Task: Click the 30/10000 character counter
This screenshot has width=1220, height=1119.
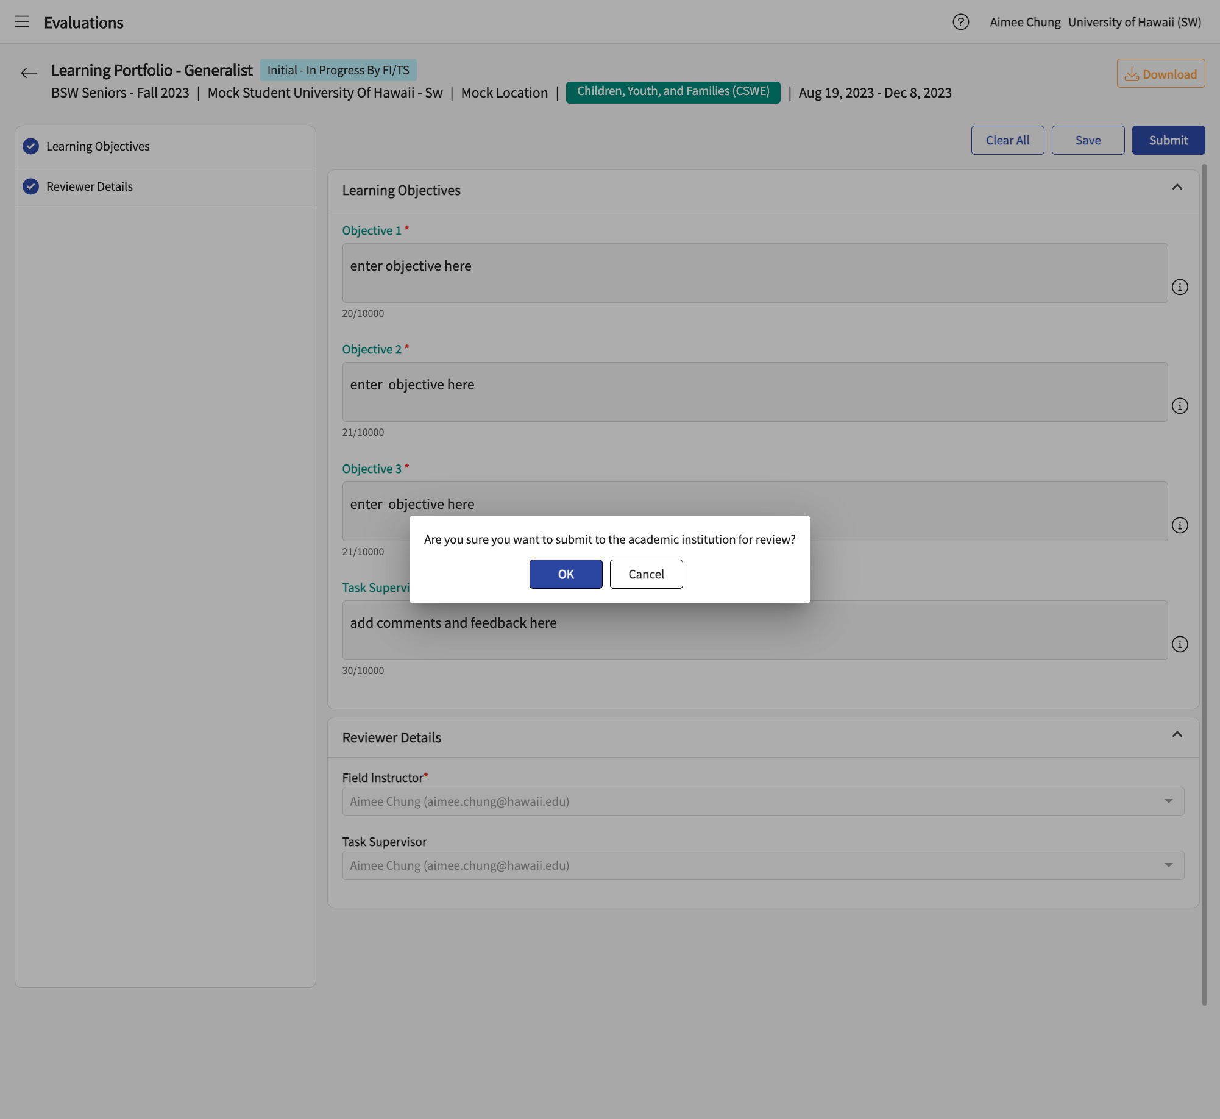Action: click(363, 670)
